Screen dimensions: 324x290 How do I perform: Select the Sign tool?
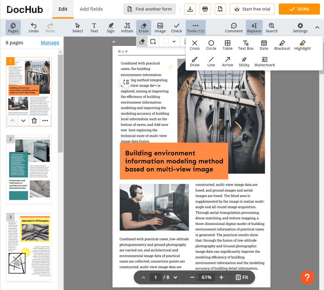coord(110,27)
